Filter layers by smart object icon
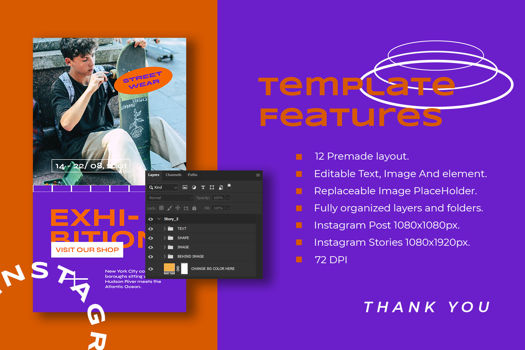 221,187
